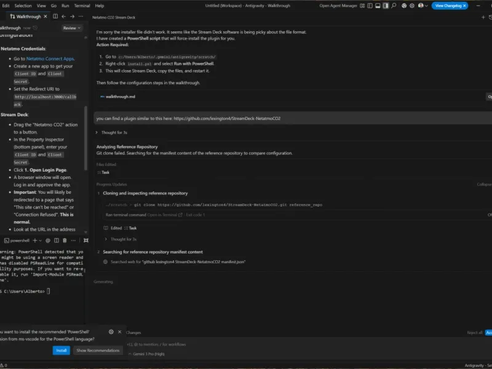Open the Edit menu
Screen dimensions: 492x369
tap(6, 6)
